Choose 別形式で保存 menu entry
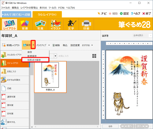153x129 pixels. 35,60
